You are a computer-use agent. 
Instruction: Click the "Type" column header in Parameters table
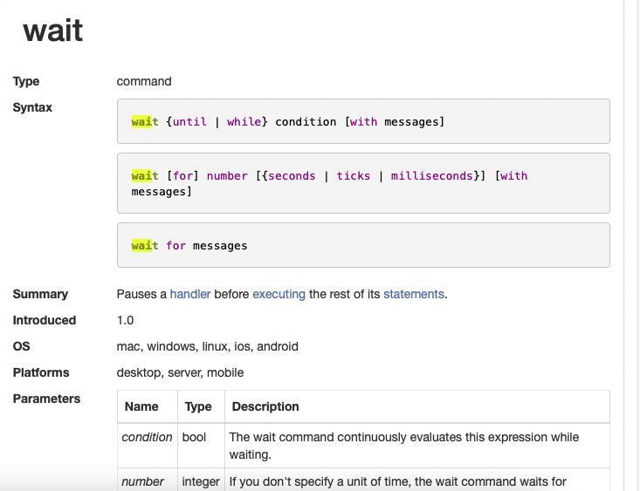tap(198, 406)
